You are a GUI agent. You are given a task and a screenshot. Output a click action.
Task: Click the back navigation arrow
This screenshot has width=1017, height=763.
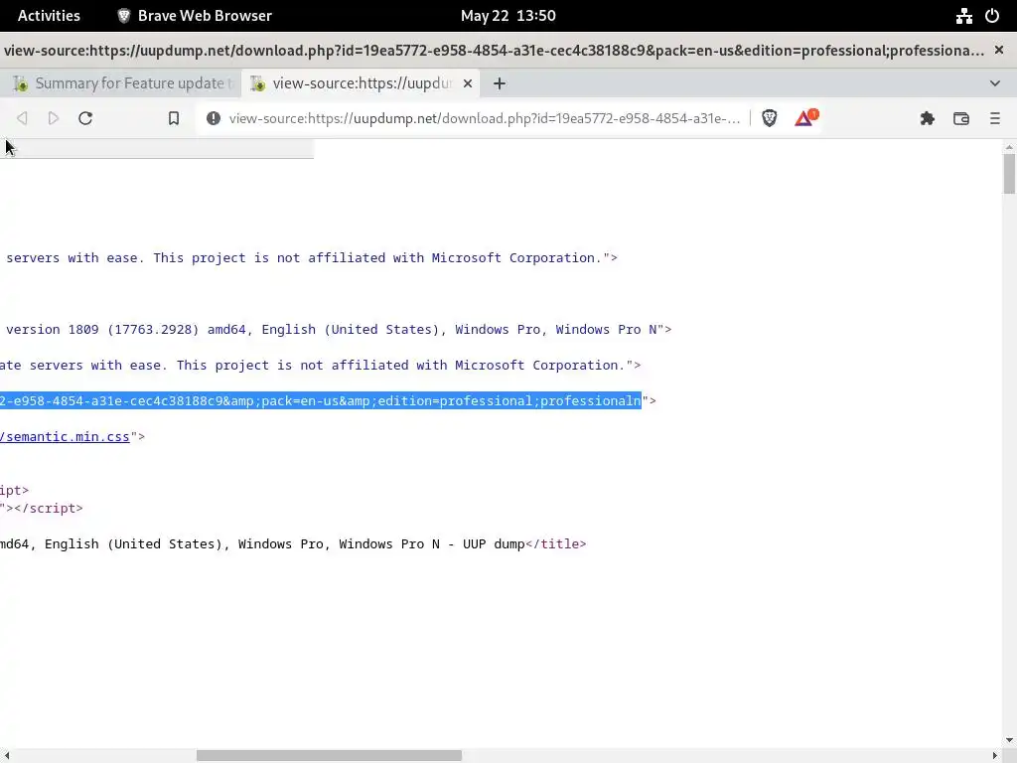[x=22, y=118]
